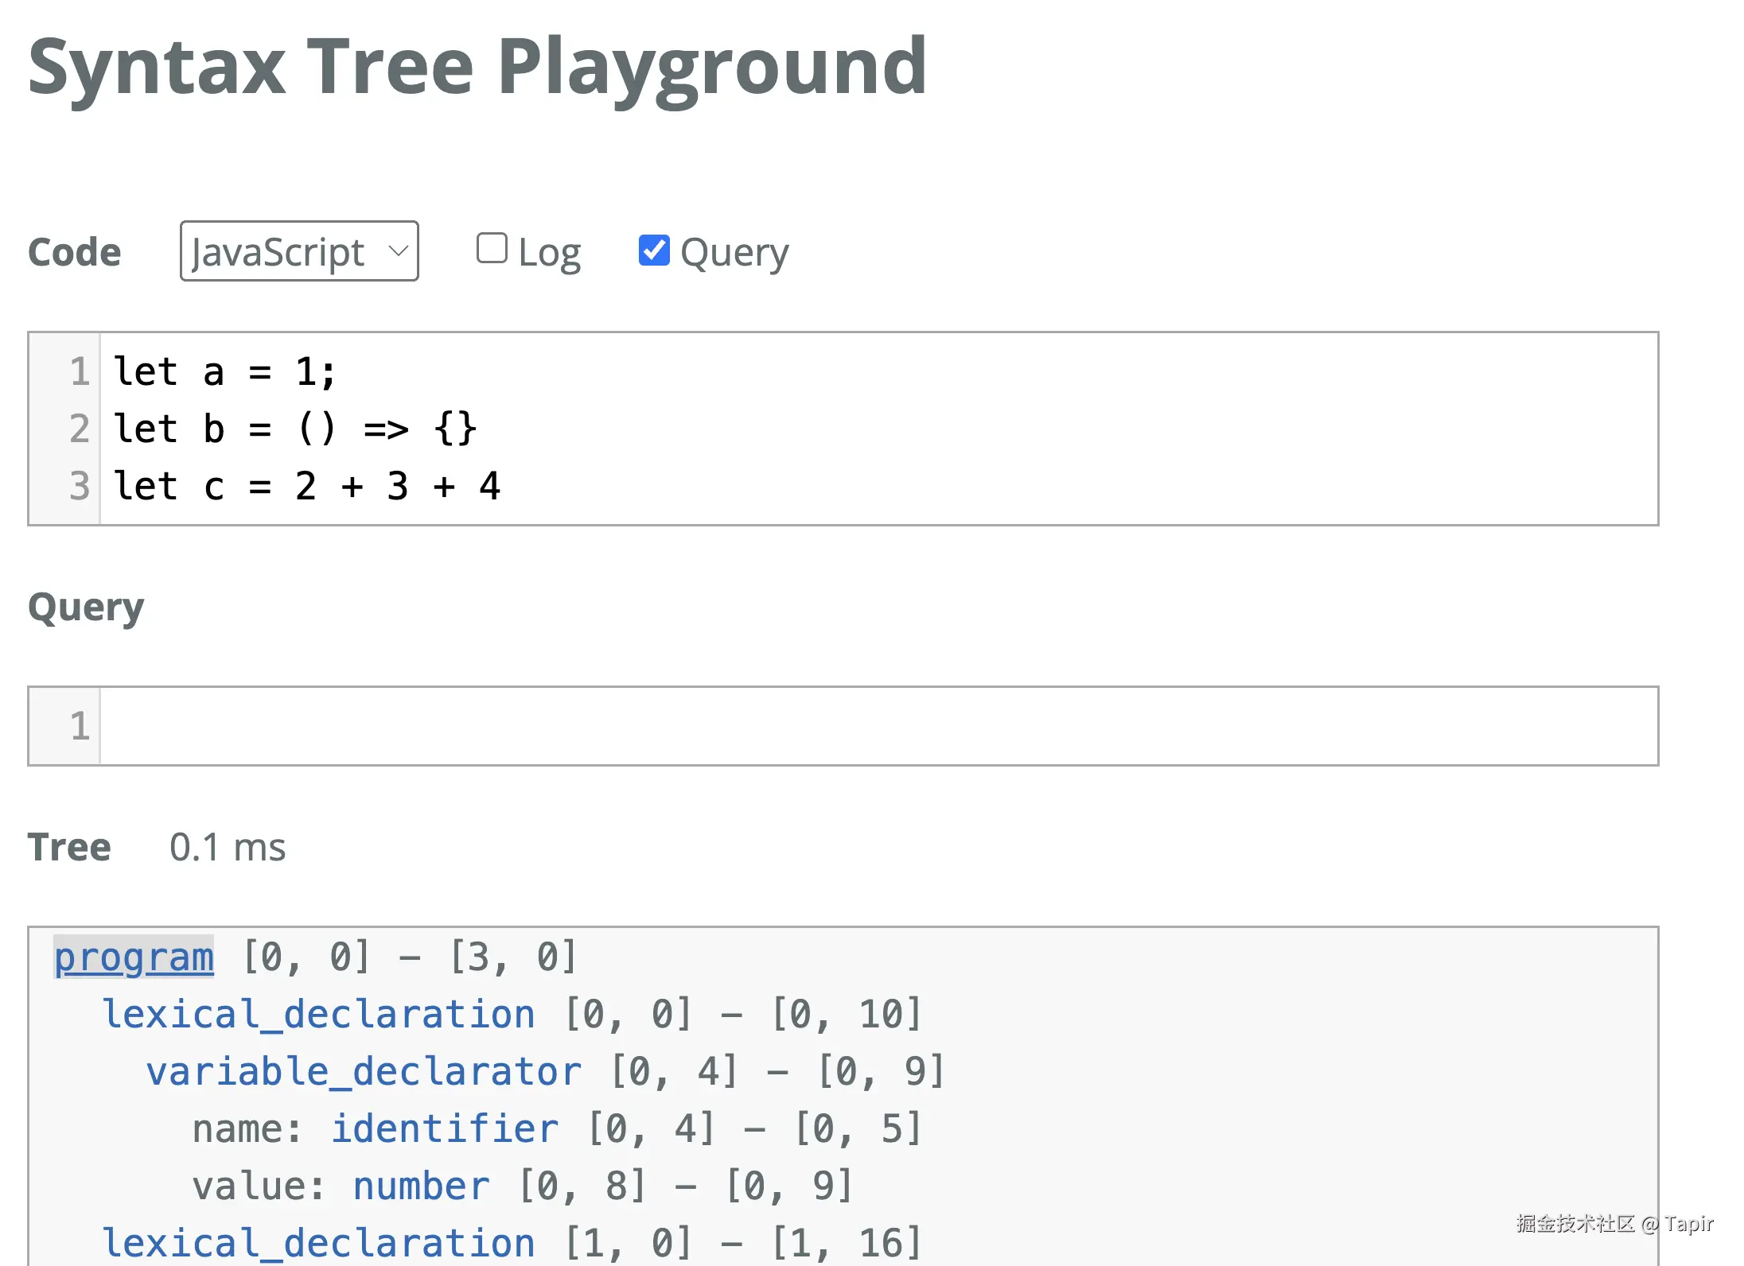The image size is (1744, 1266).
Task: Click the dropdown chevron arrow icon
Action: (399, 251)
